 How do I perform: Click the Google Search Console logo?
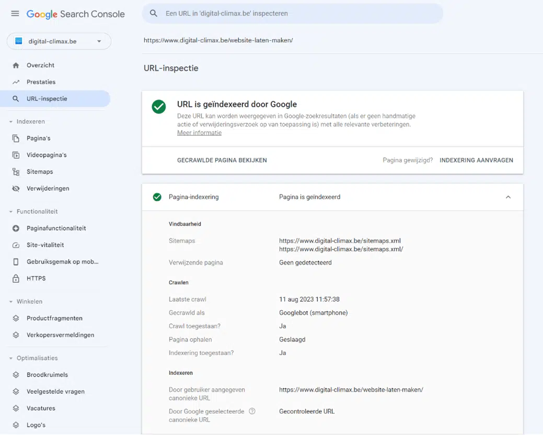pyautogui.click(x=75, y=14)
